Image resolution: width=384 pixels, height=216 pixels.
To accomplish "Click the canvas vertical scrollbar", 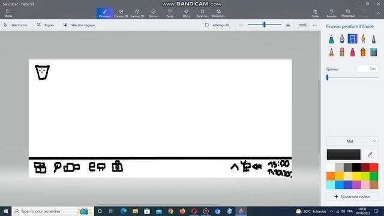I will coord(319,116).
